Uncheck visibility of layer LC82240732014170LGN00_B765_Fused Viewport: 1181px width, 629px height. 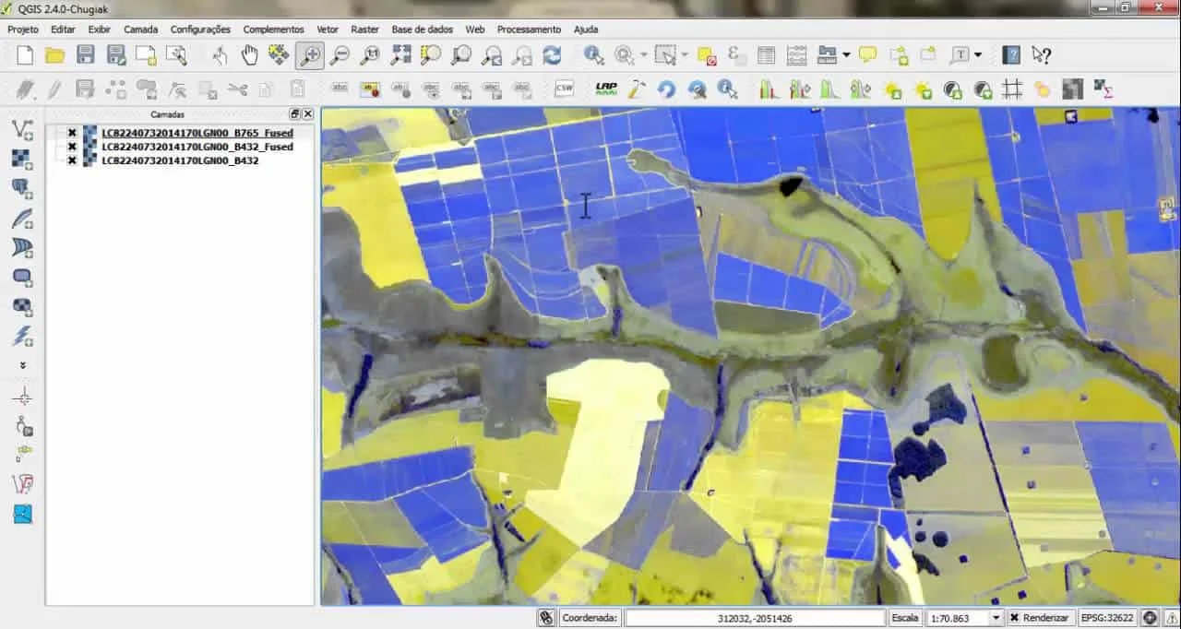72,132
